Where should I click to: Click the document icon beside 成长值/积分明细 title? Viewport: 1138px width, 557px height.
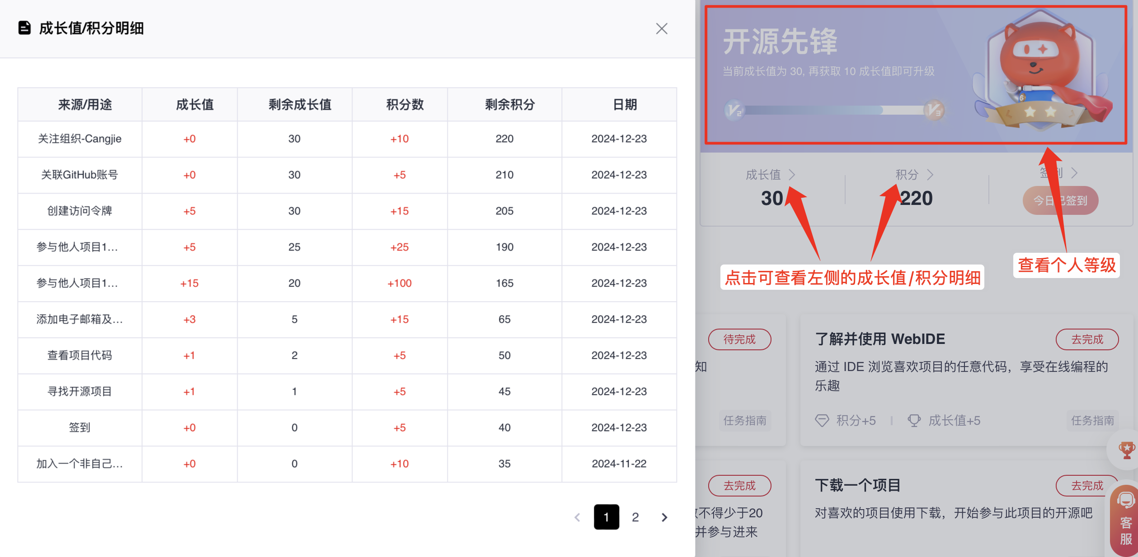pyautogui.click(x=24, y=28)
